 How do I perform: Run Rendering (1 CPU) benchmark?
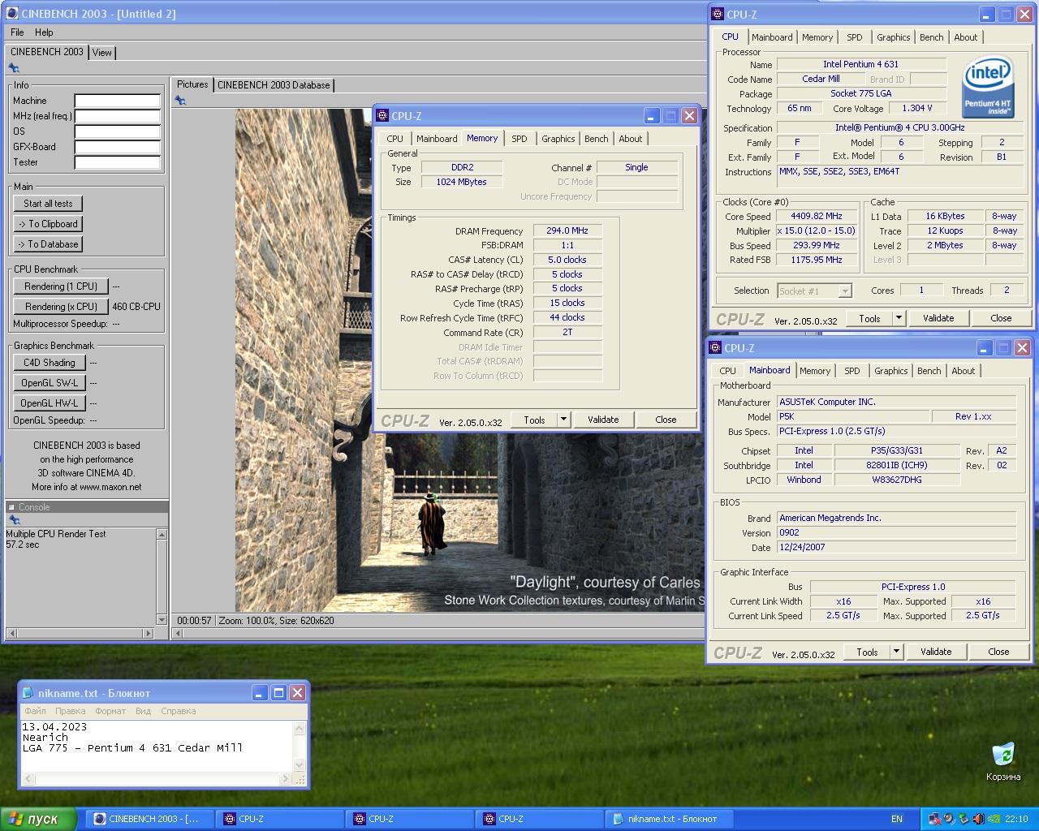(61, 286)
